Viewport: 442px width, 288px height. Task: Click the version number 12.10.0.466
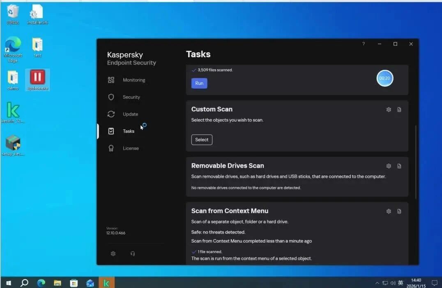pyautogui.click(x=116, y=233)
